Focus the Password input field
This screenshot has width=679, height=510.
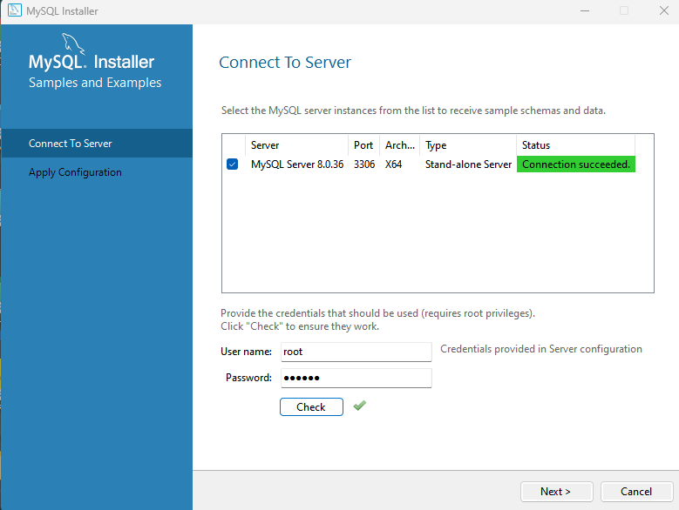[x=356, y=379]
